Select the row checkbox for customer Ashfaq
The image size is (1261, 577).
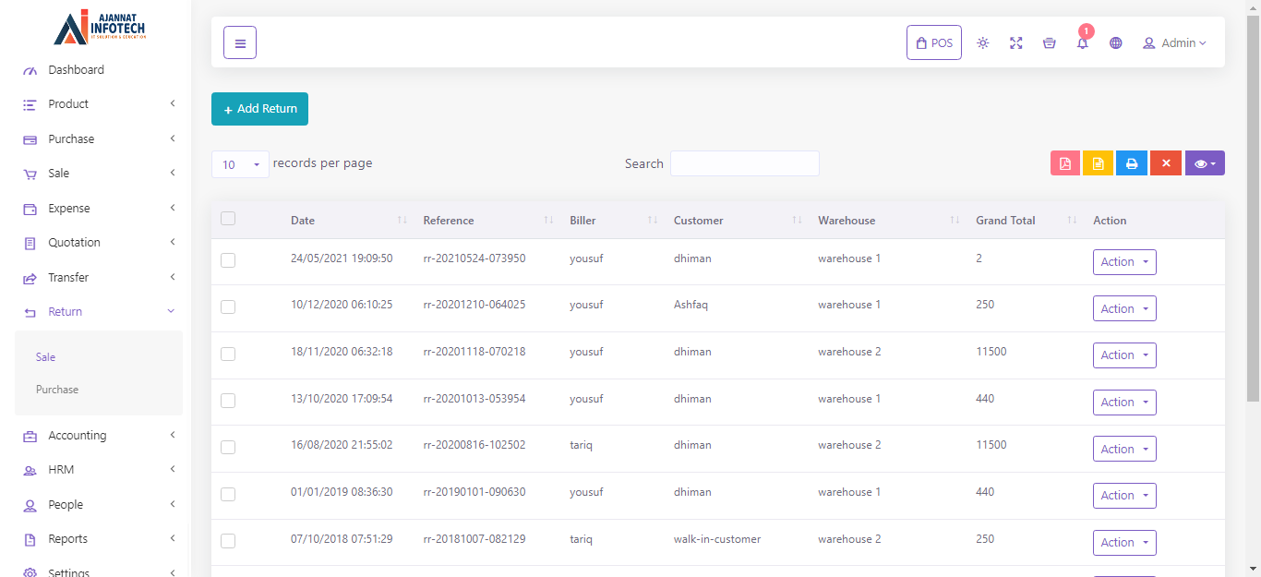pos(228,307)
